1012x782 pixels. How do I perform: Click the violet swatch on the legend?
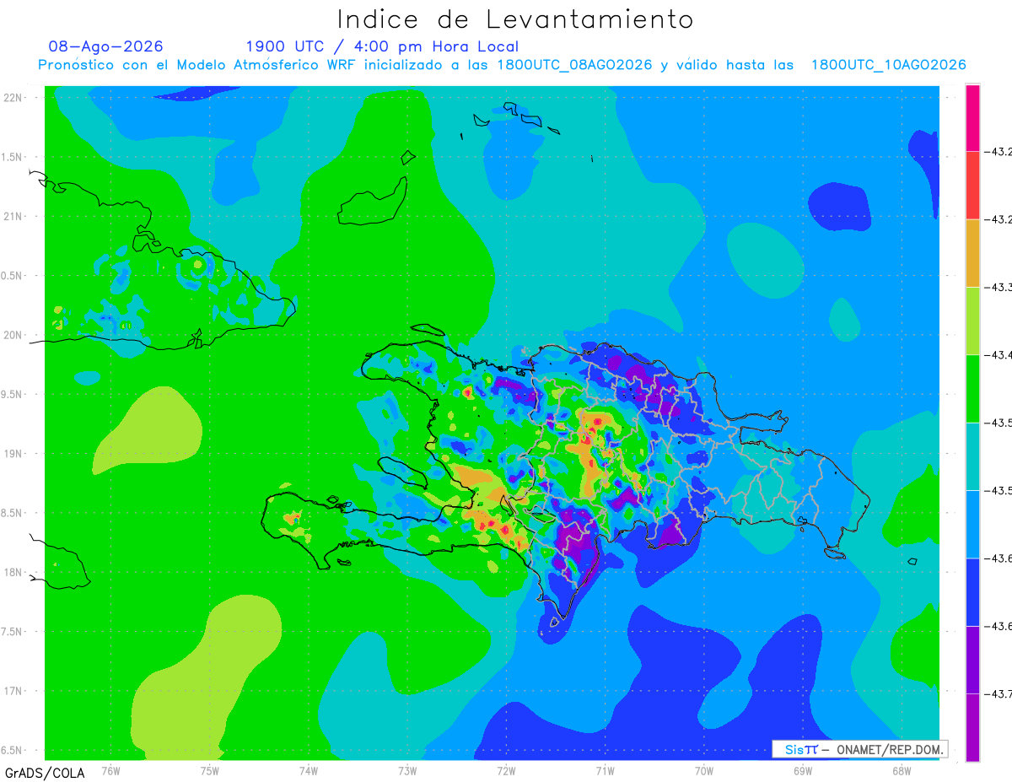click(972, 660)
